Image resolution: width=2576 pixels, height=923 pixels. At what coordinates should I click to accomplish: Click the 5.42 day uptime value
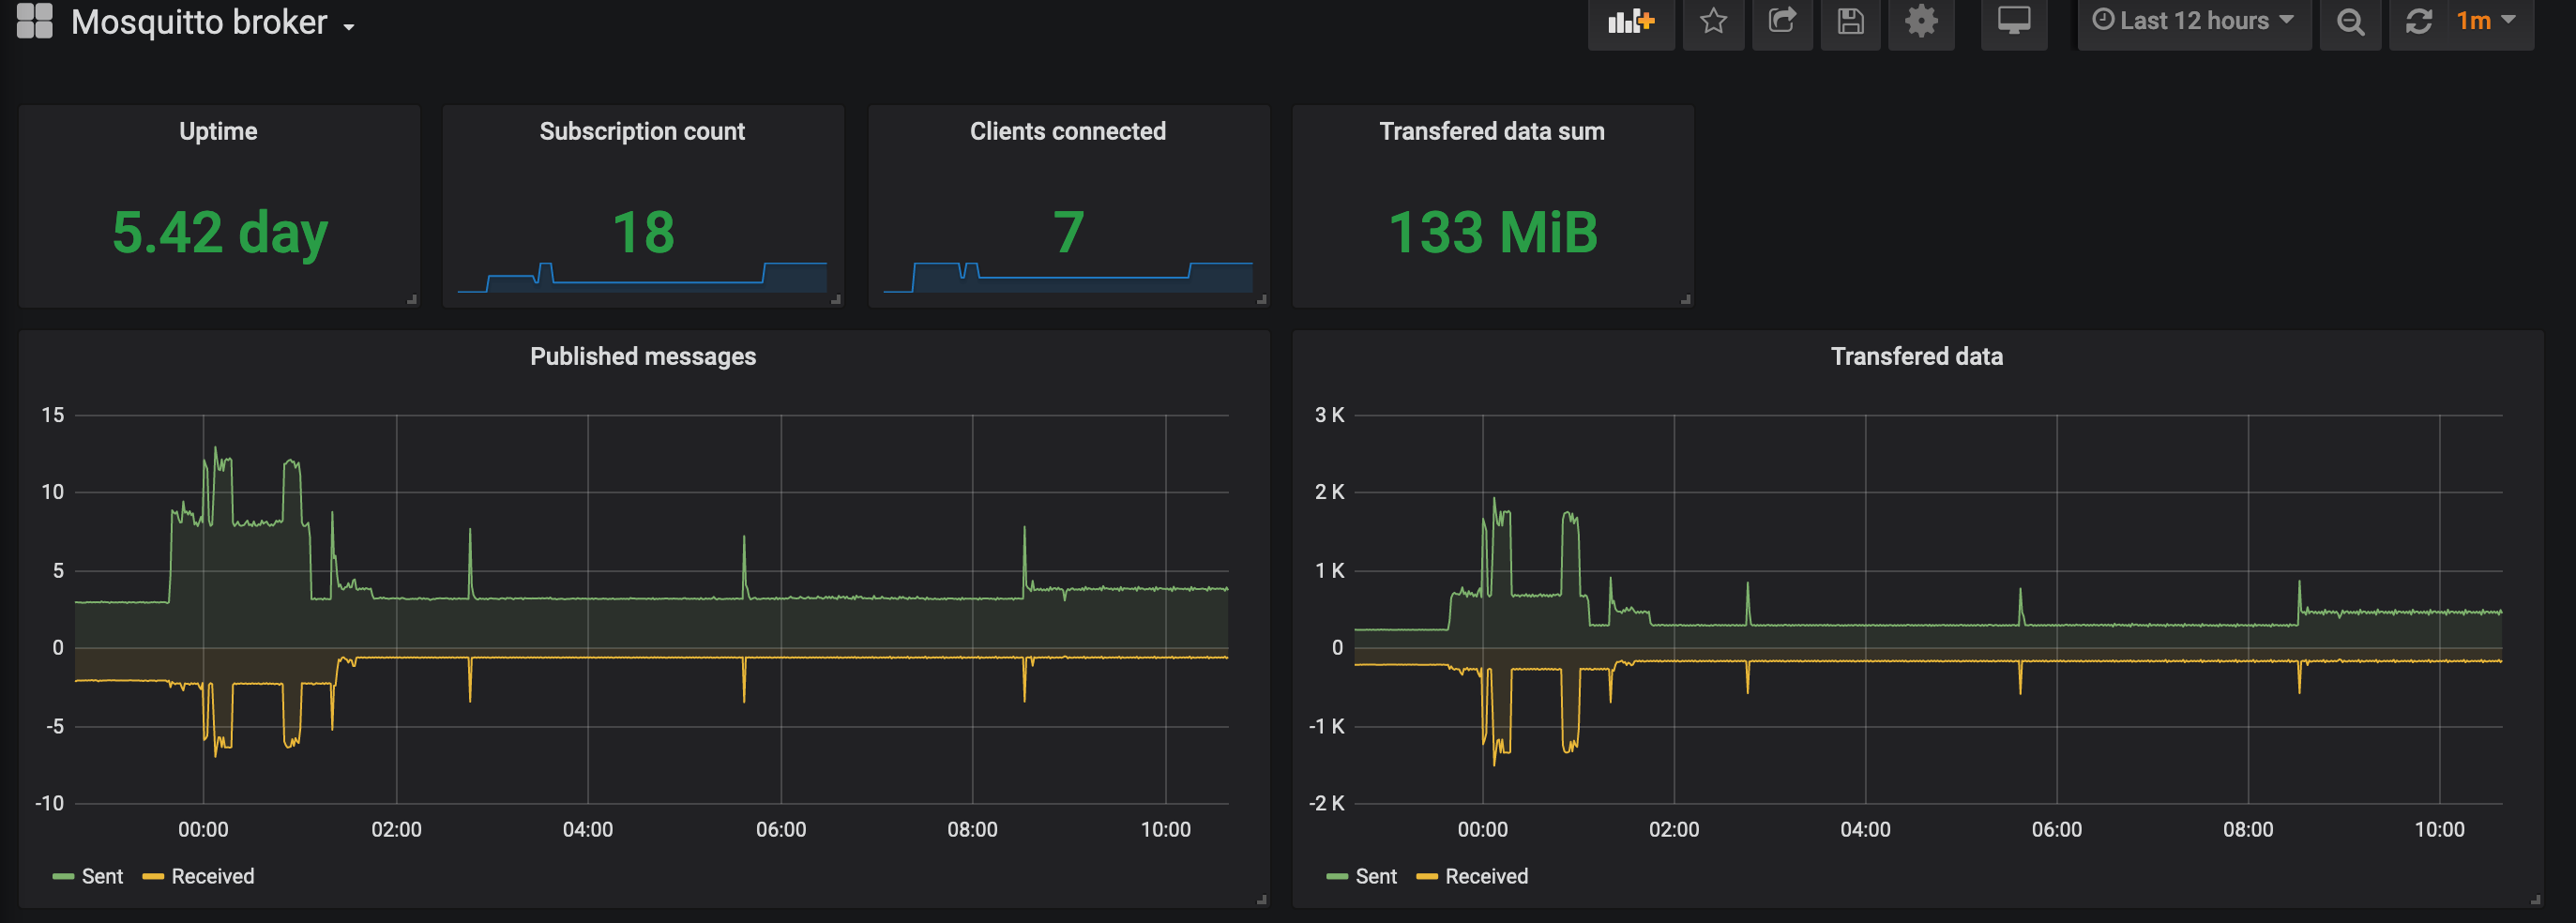(x=220, y=233)
